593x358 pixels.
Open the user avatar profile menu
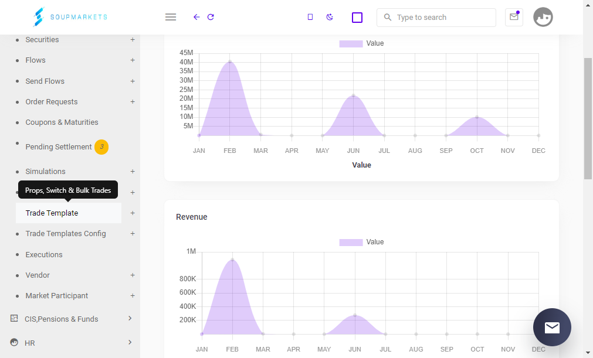(x=543, y=17)
